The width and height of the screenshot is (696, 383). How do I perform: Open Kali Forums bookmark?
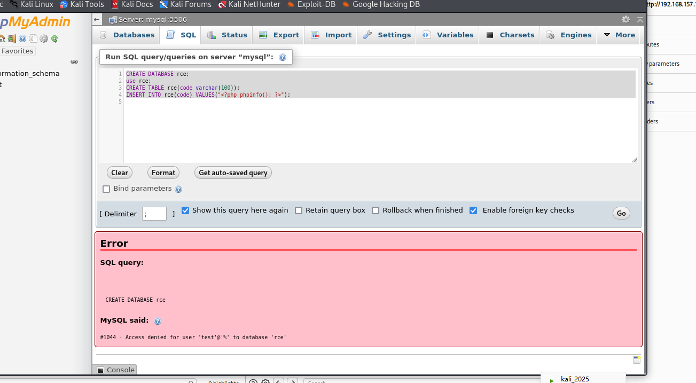[x=185, y=4]
